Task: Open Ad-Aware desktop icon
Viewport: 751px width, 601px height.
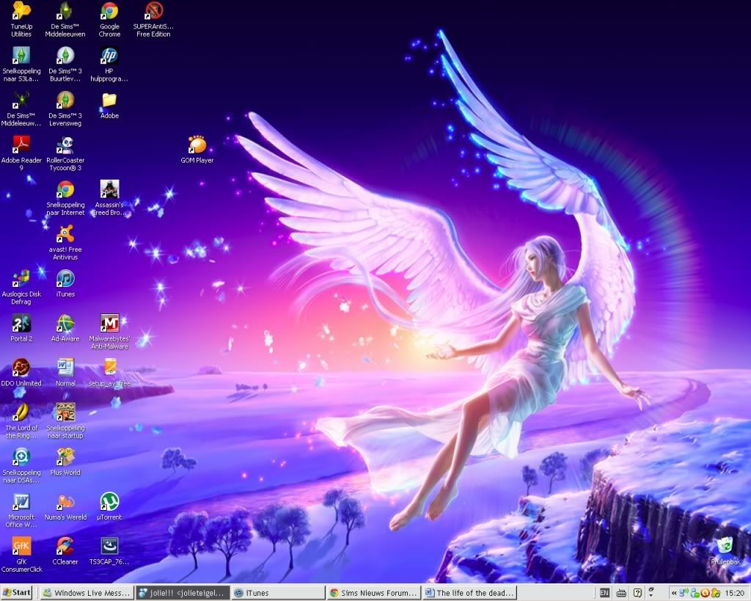Action: (65, 328)
